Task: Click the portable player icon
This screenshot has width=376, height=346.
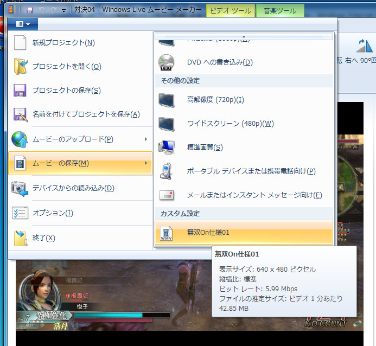Action: point(166,171)
